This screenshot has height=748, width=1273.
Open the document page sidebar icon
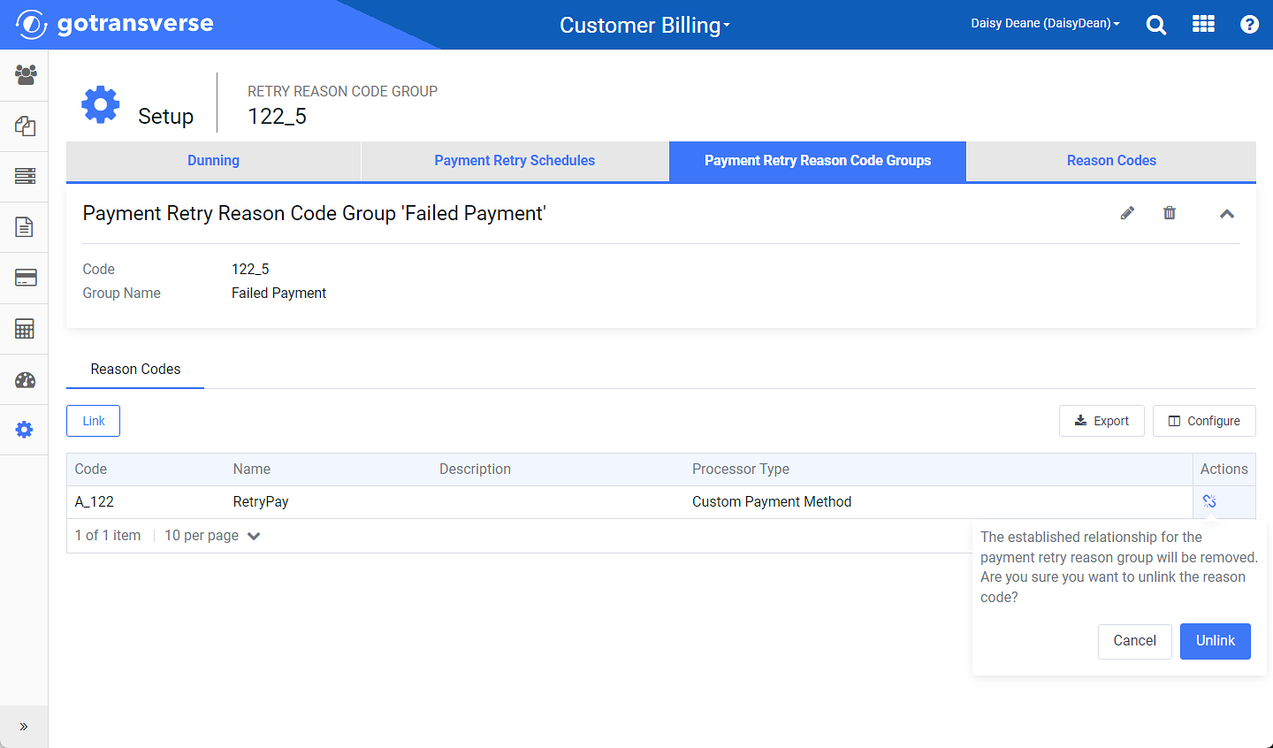25,227
